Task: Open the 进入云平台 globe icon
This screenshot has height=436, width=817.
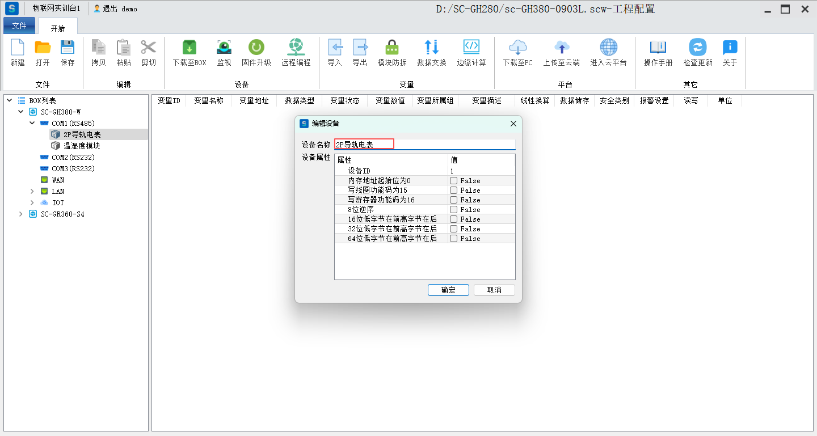Action: (608, 48)
